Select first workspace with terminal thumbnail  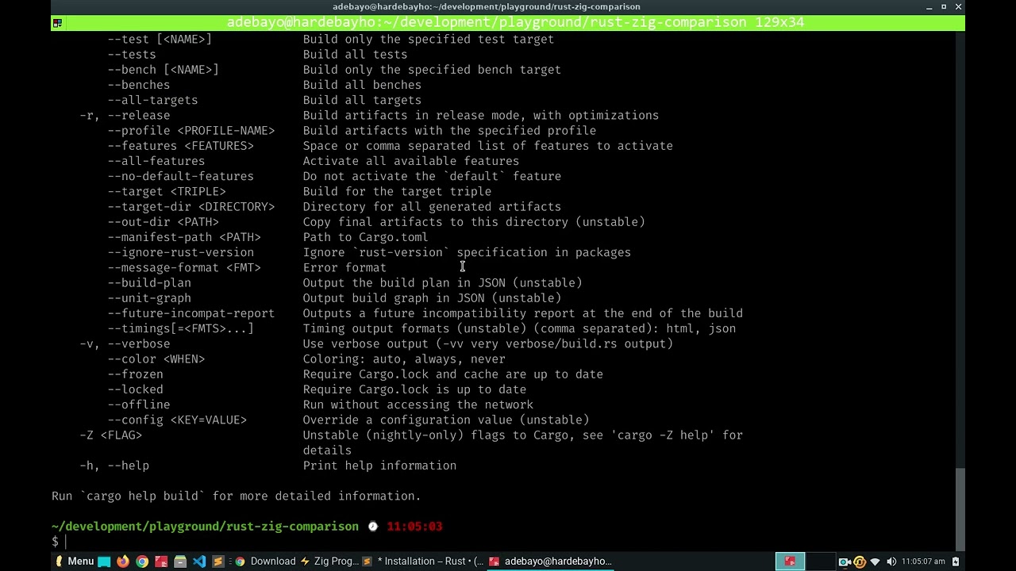tap(790, 561)
